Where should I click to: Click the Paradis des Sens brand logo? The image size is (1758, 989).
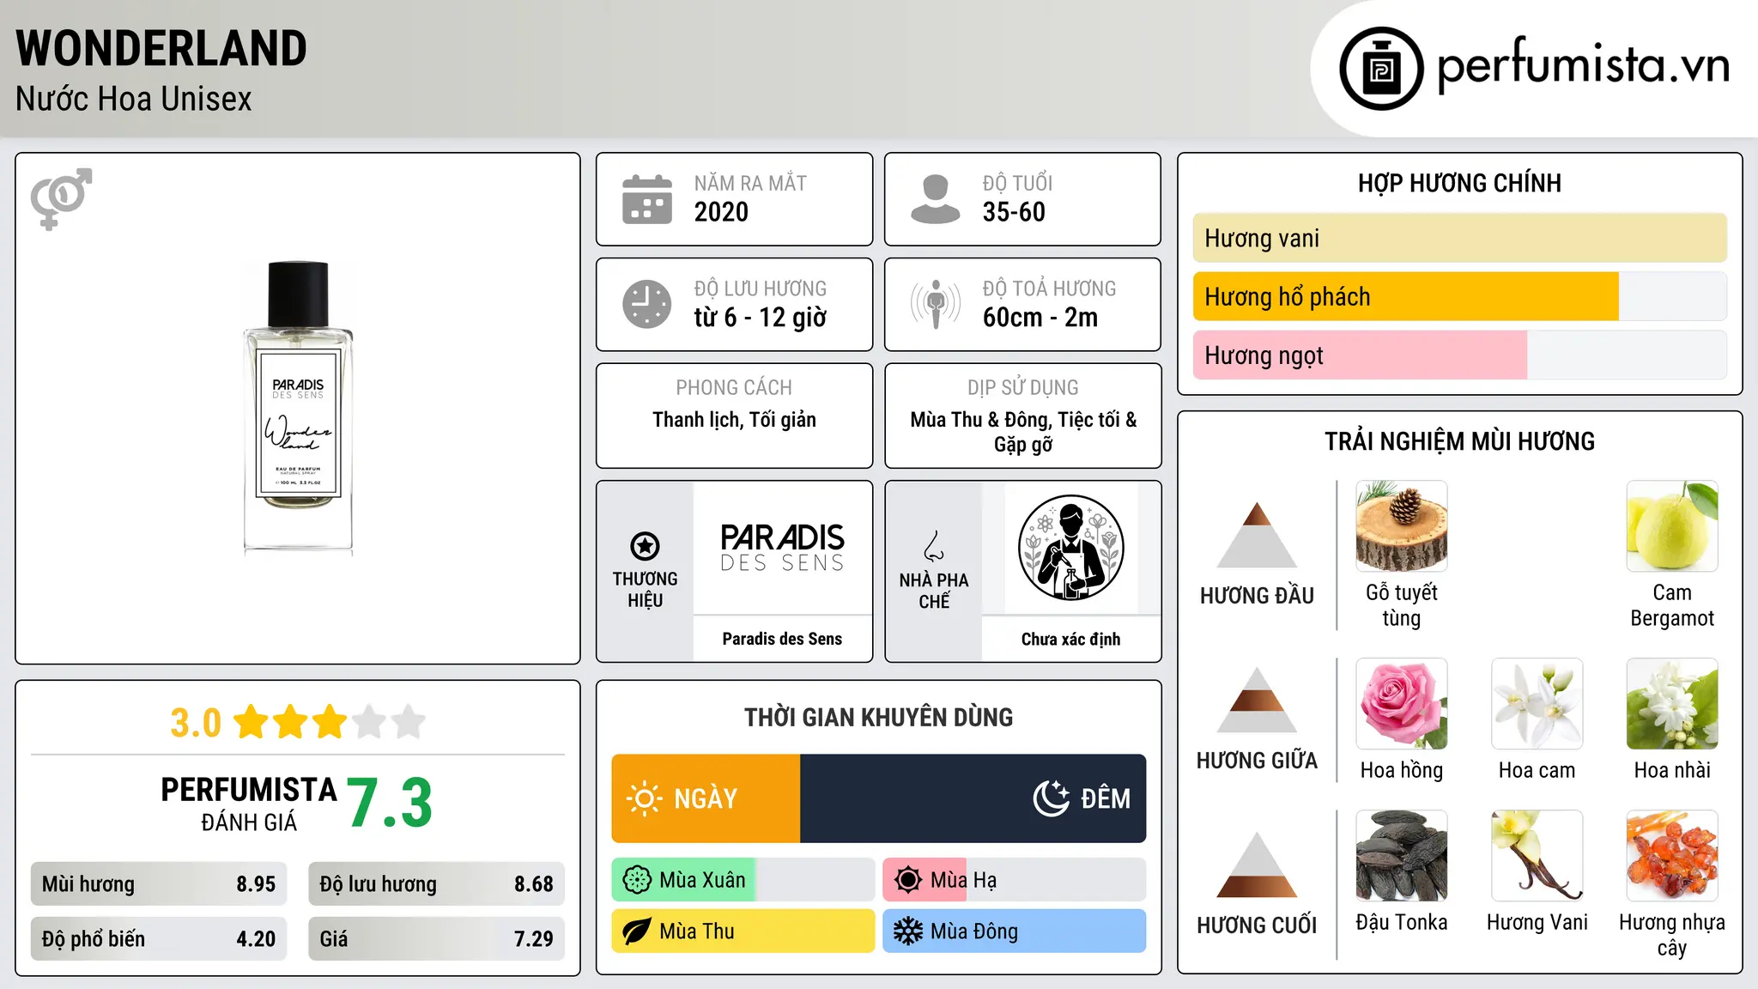(x=782, y=548)
